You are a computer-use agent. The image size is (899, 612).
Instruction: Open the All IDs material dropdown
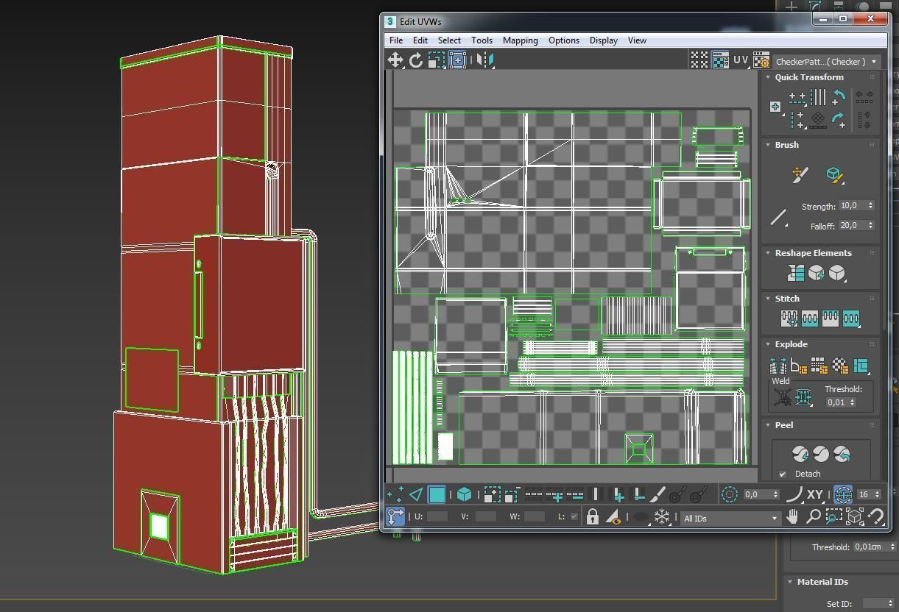tap(730, 518)
